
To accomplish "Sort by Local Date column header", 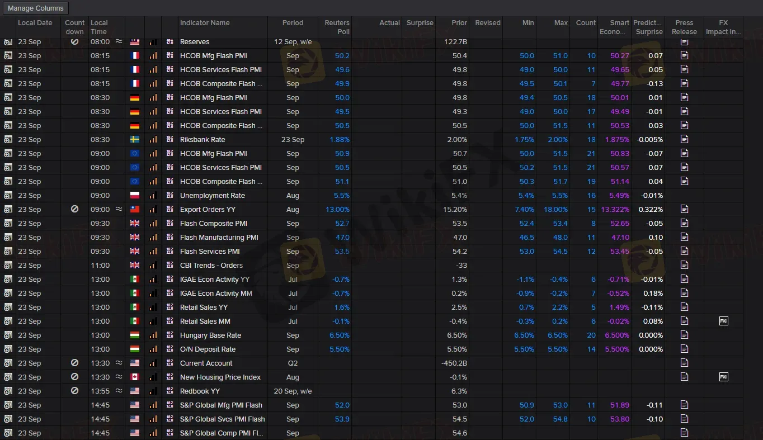I will tap(35, 23).
